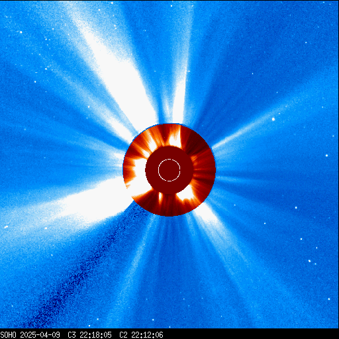Click the C2 instrument label
The image size is (339, 339).
coord(123,335)
